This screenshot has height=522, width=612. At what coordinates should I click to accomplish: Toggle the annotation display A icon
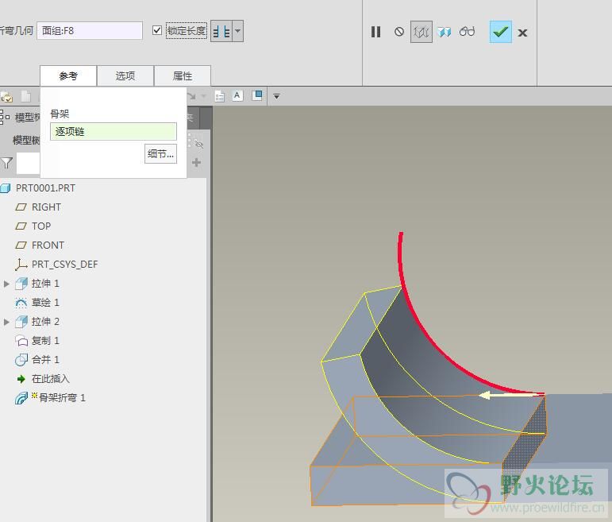tap(237, 95)
